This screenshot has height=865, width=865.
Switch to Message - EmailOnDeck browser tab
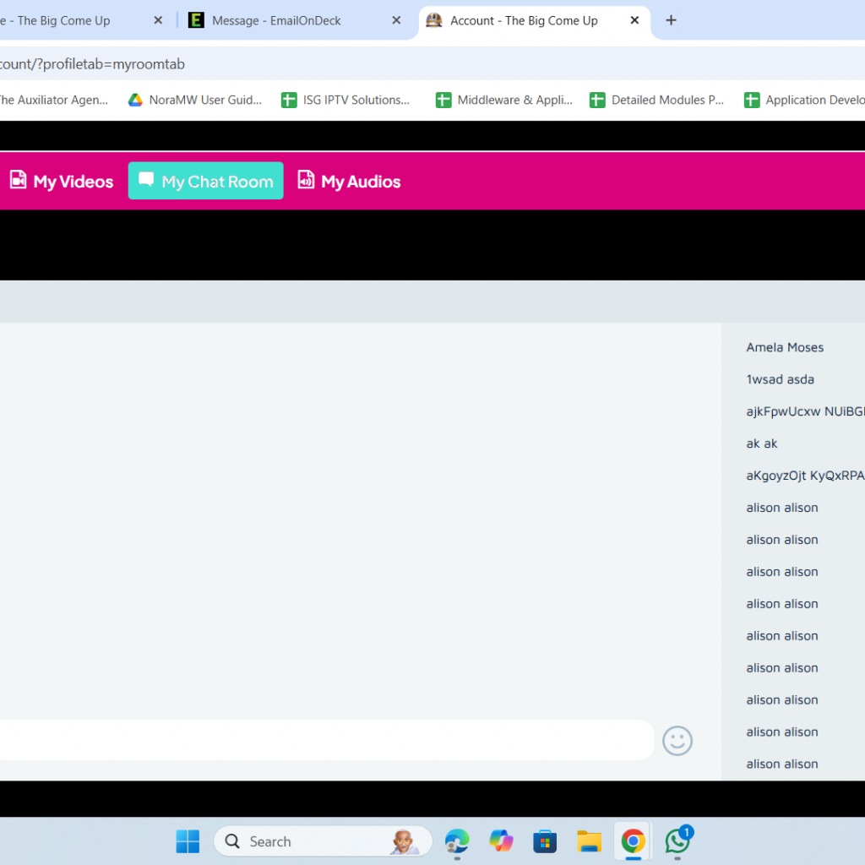276,20
